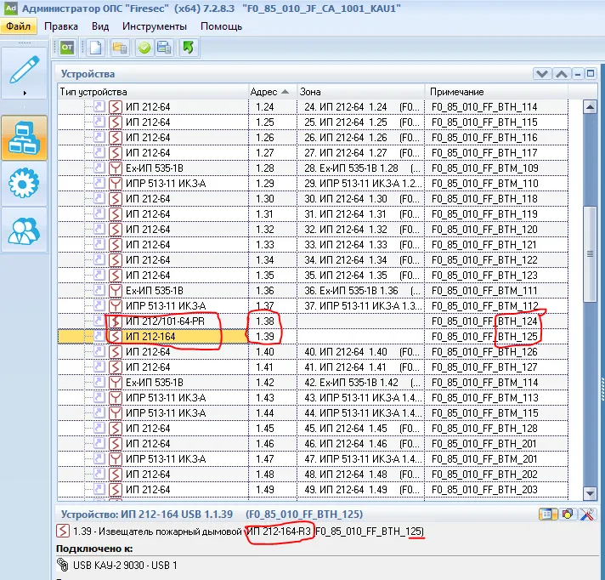Select ИПР 513-11 ИКЗ-А row at address 1.37
605x580 pixels.
click(313, 306)
